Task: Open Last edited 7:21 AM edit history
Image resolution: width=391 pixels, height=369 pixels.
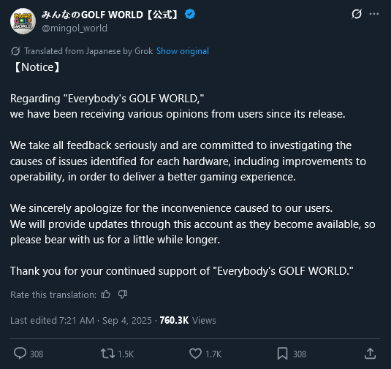Action: tap(52, 320)
